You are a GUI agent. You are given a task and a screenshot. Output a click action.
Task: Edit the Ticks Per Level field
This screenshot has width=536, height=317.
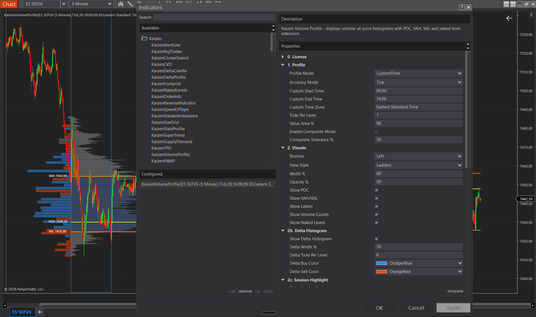418,115
